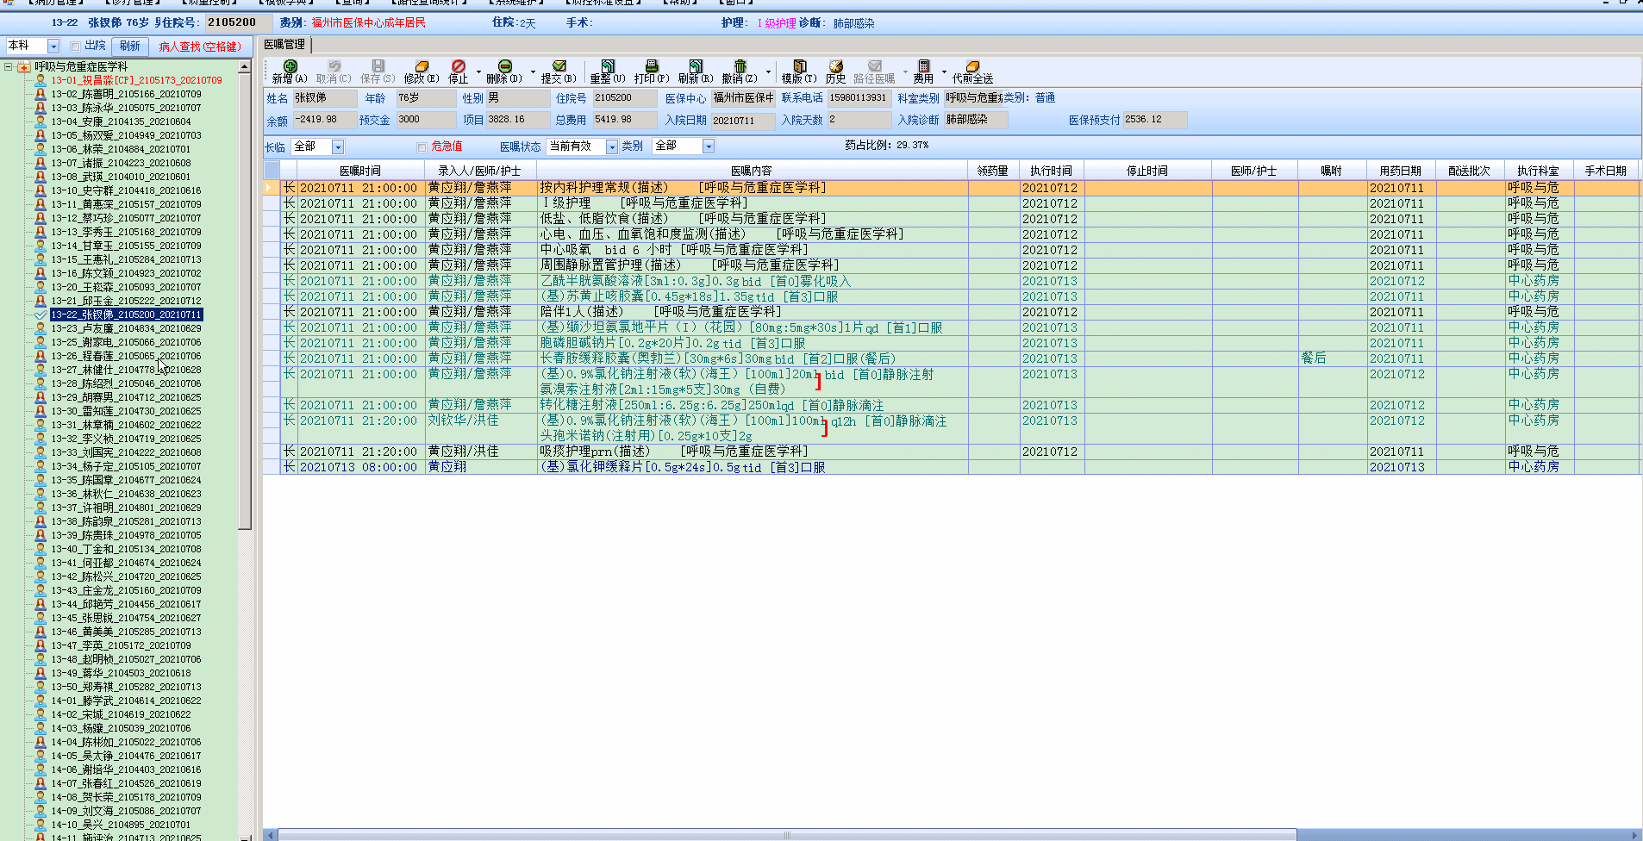Open the 医嘱状态 当前有效 dropdown
This screenshot has height=841, width=1643.
pyautogui.click(x=612, y=147)
